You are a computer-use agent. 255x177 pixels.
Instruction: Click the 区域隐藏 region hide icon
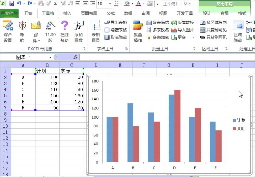click(238, 31)
